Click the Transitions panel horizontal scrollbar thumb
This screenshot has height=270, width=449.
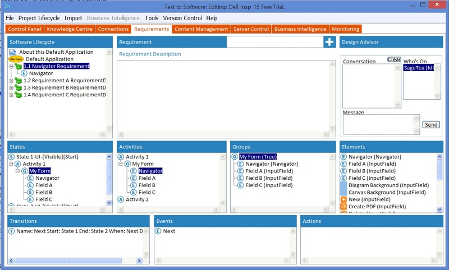coord(68,260)
